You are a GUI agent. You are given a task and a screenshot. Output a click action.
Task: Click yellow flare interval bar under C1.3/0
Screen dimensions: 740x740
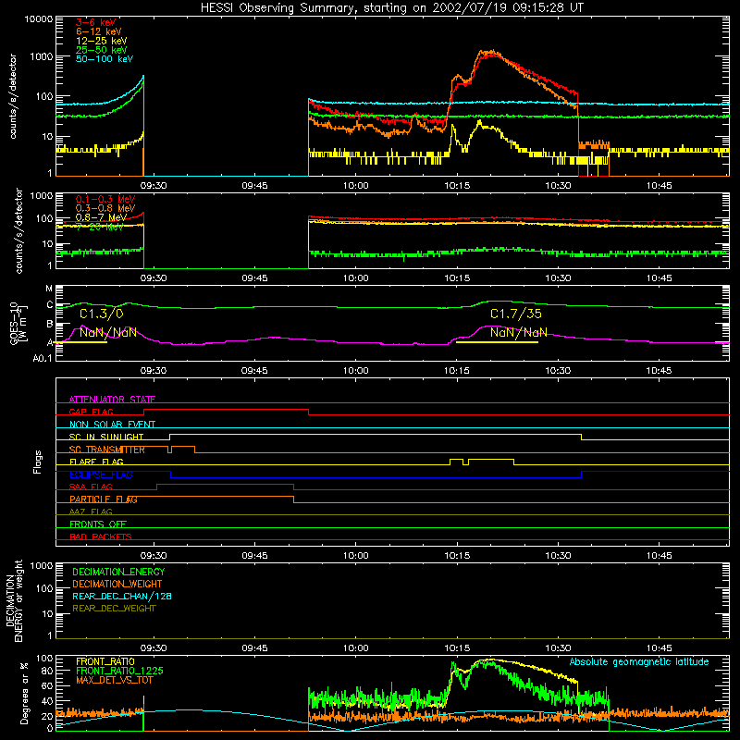[80, 342]
